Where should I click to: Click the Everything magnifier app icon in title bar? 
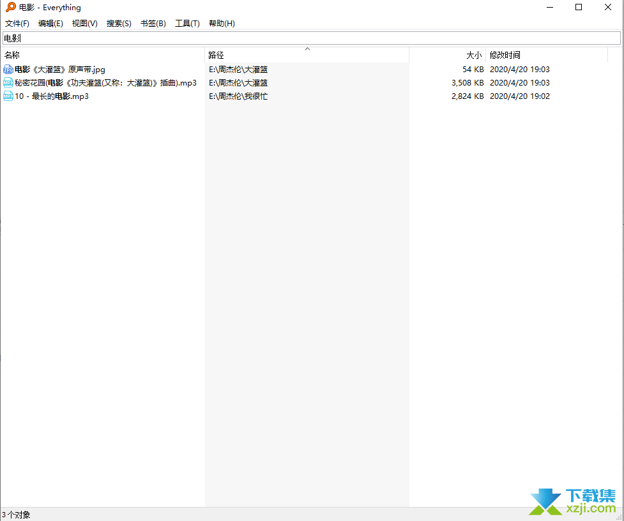point(11,7)
